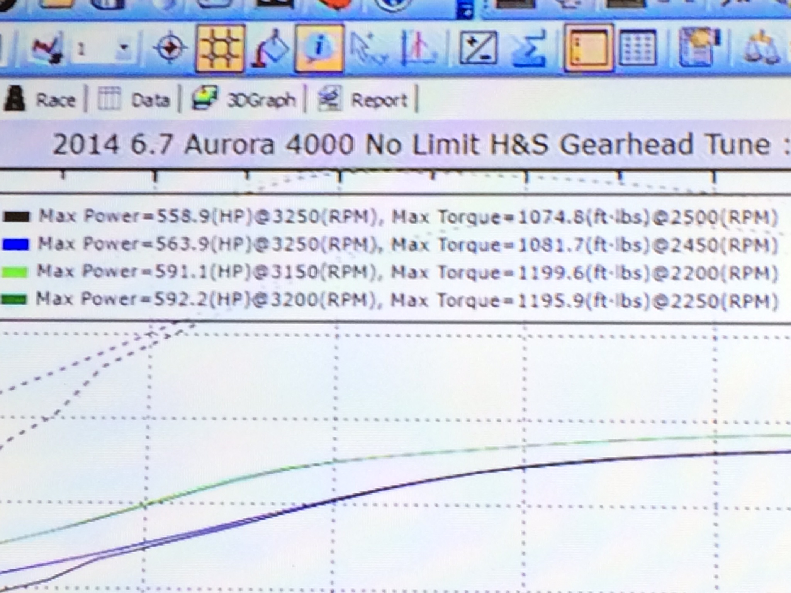Click the black legend color swatch
The width and height of the screenshot is (791, 593).
(x=16, y=217)
